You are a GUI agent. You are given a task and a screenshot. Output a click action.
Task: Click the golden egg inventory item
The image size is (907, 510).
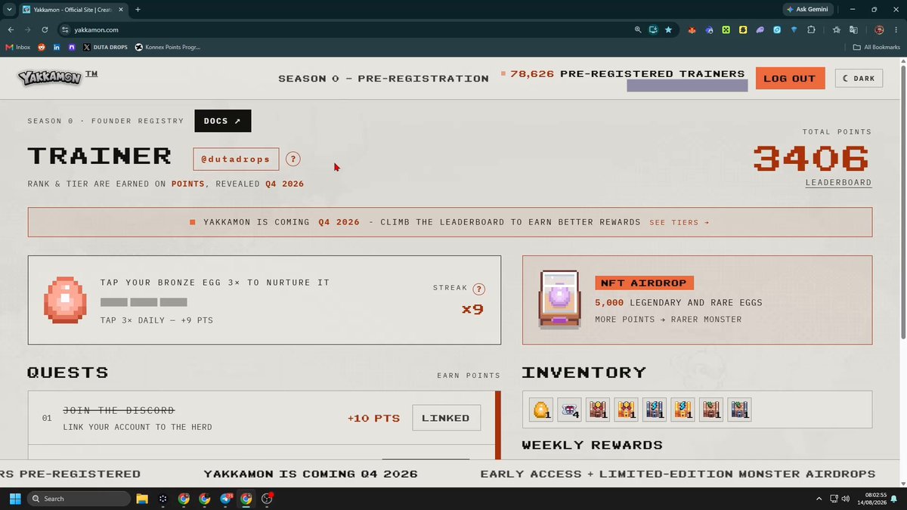coord(540,410)
